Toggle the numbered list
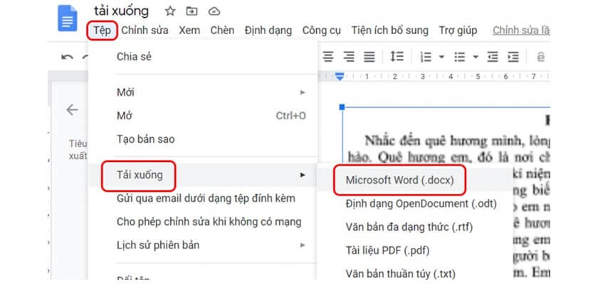598x284 pixels. (426, 57)
